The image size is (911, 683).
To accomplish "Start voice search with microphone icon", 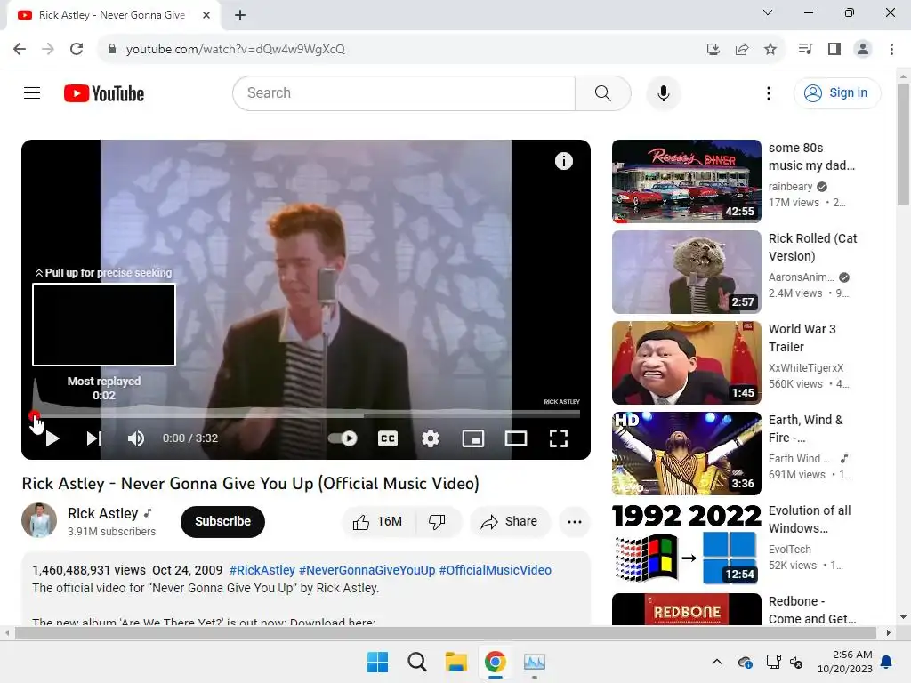I will (664, 92).
